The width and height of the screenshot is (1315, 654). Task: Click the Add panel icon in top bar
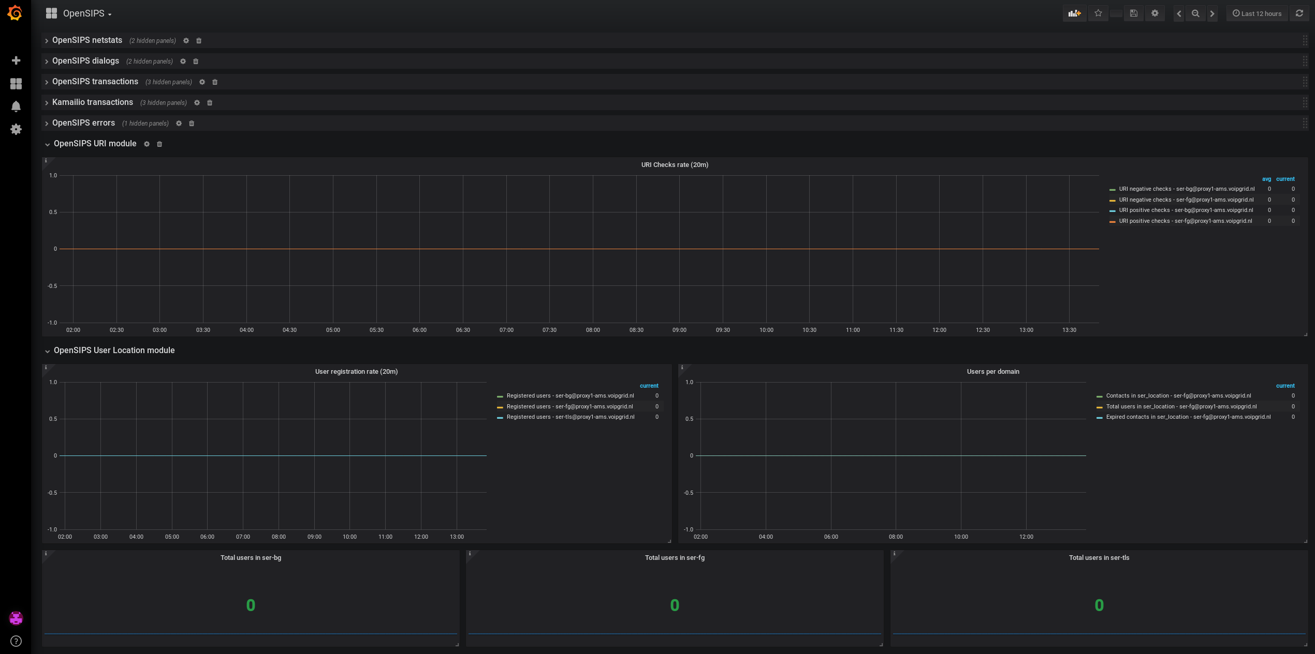pyautogui.click(x=1074, y=13)
